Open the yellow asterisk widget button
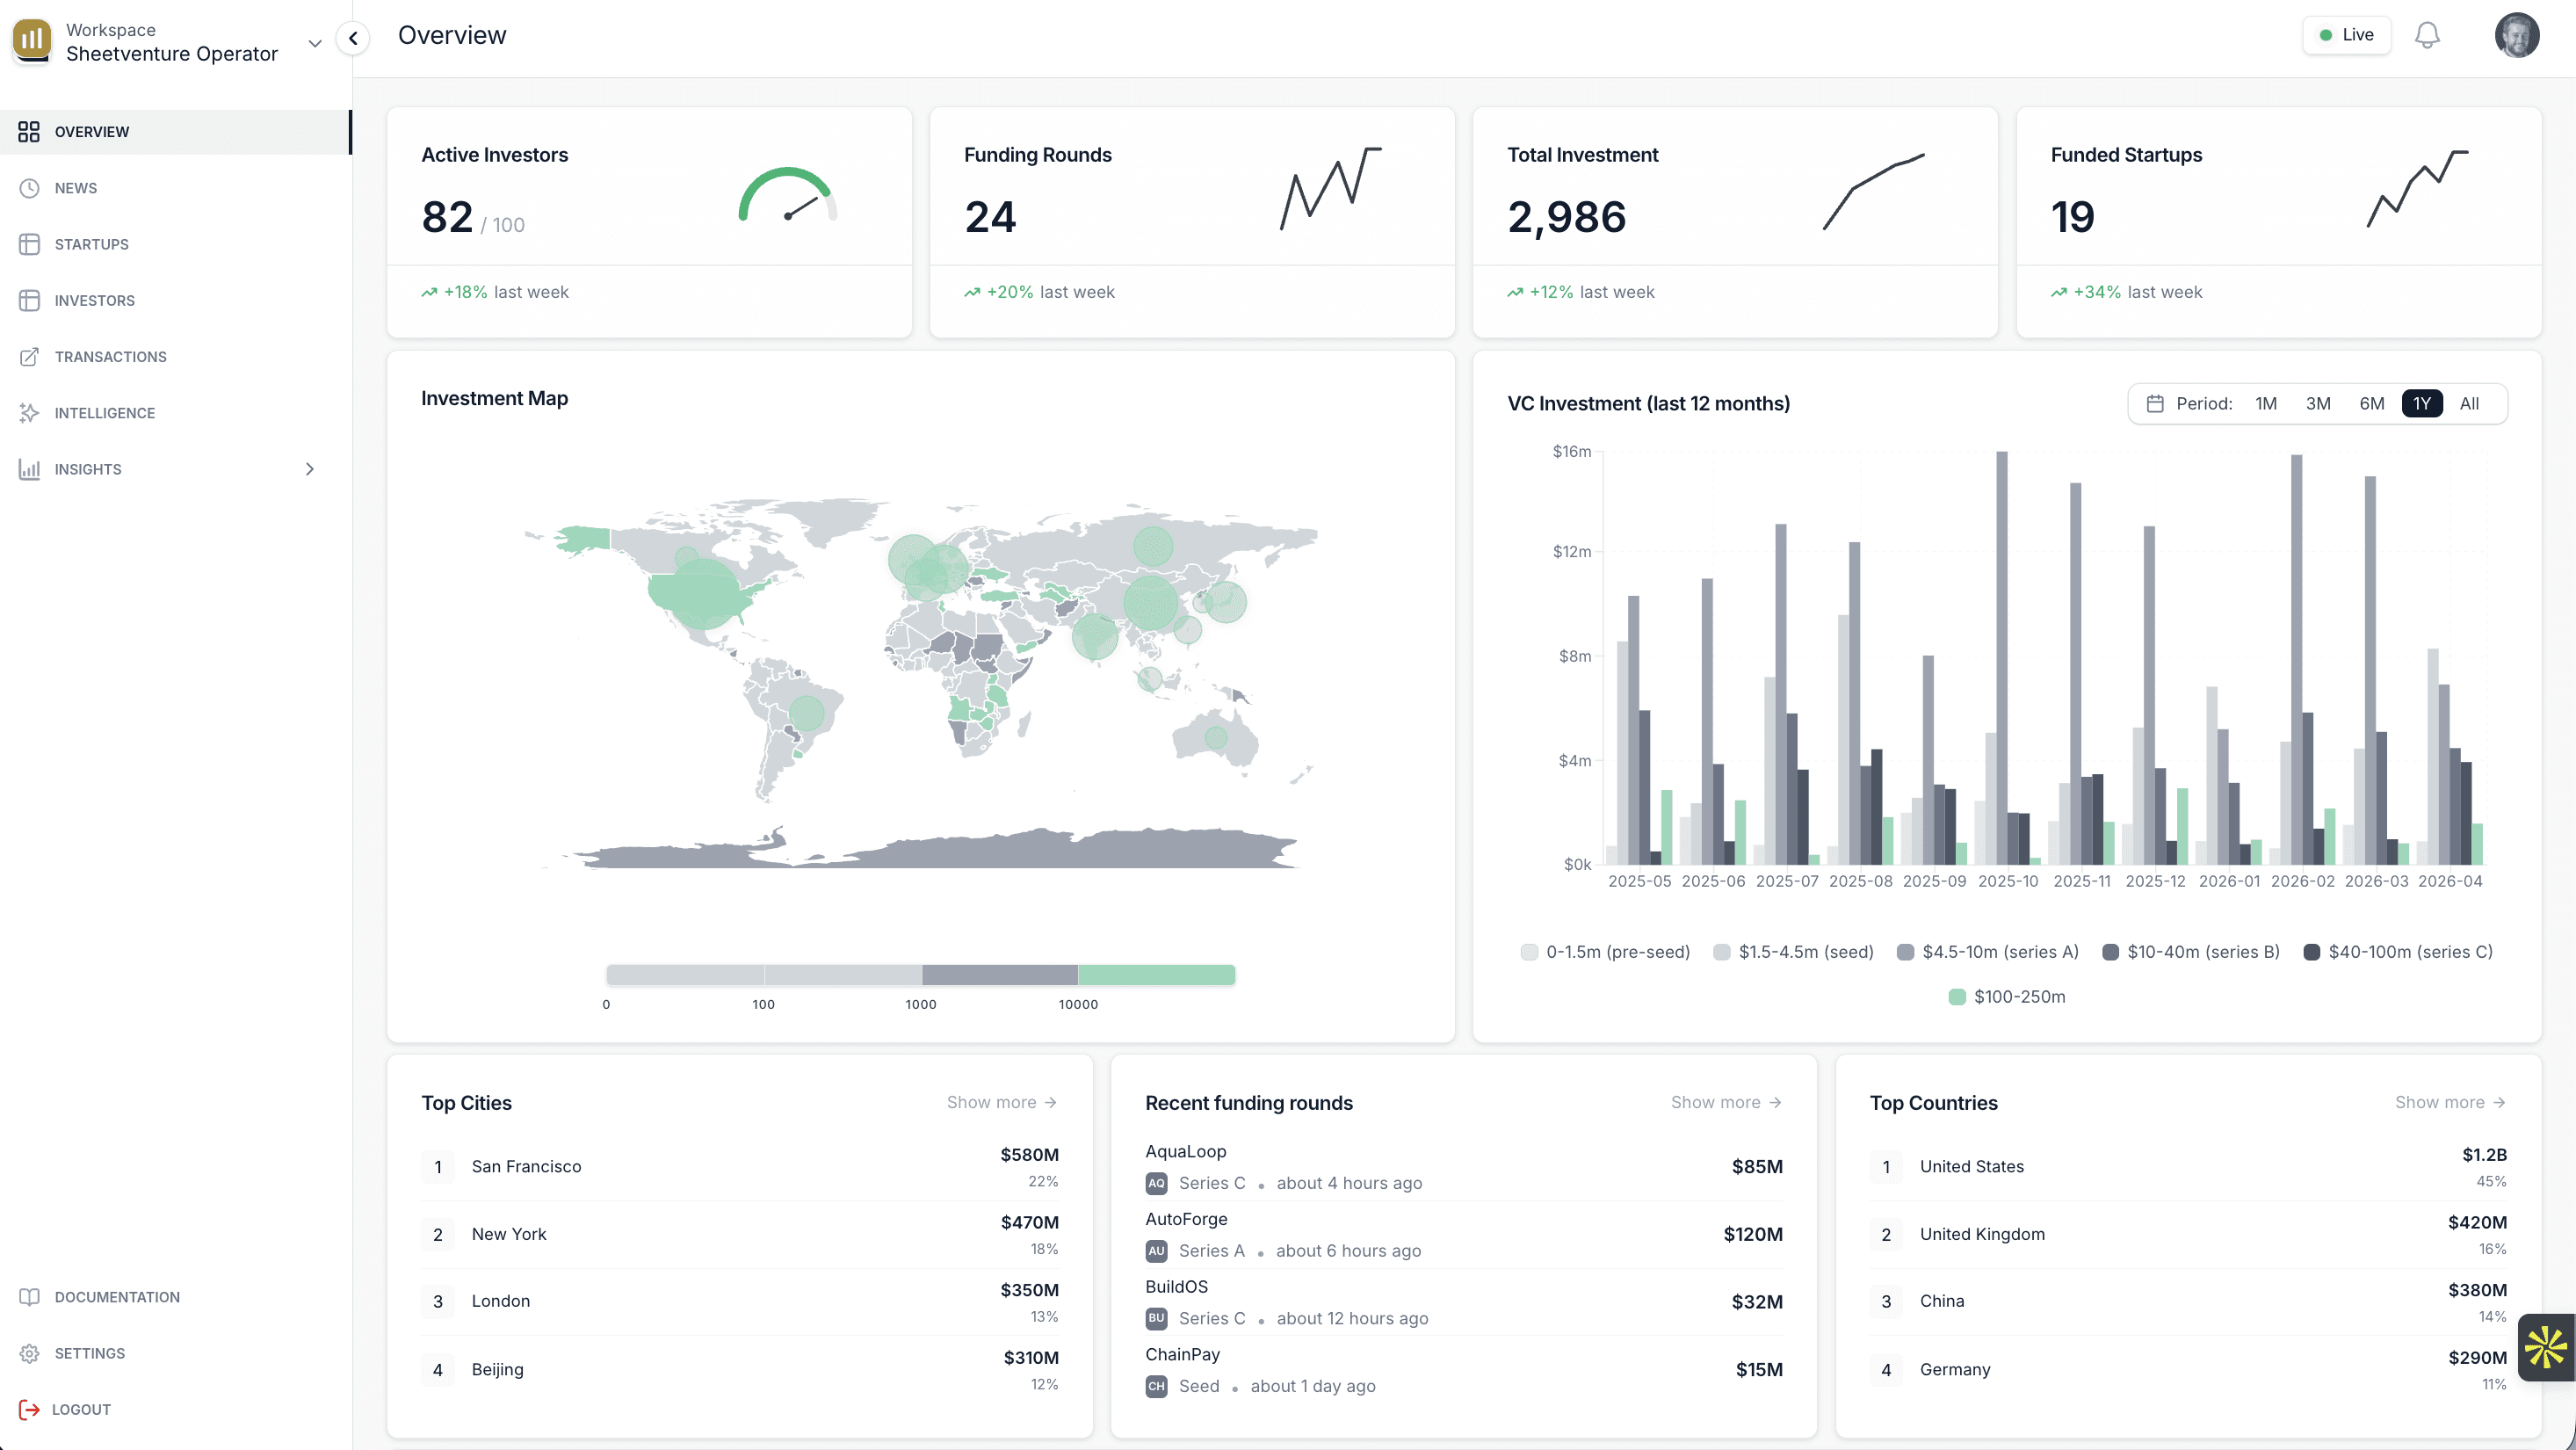Image resolution: width=2576 pixels, height=1450 pixels. click(x=2546, y=1347)
